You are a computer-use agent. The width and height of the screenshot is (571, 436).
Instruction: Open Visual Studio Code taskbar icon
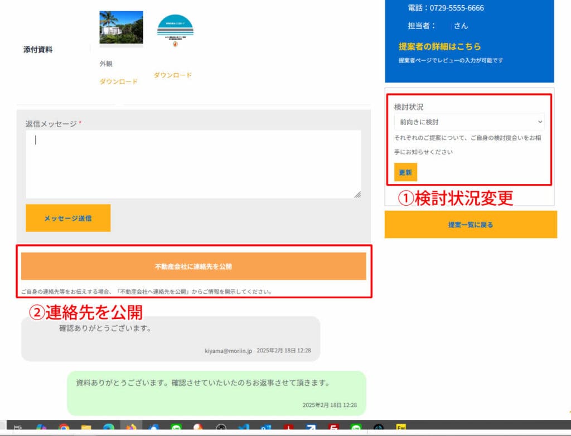(243, 428)
